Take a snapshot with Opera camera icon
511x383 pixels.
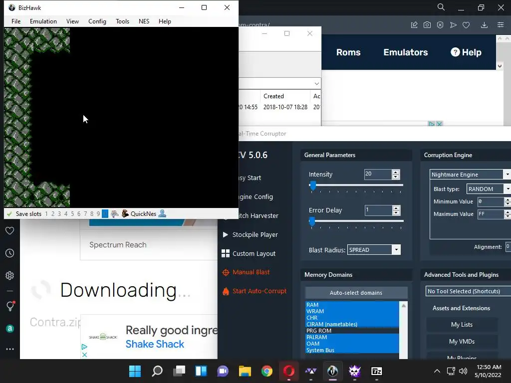(x=427, y=25)
